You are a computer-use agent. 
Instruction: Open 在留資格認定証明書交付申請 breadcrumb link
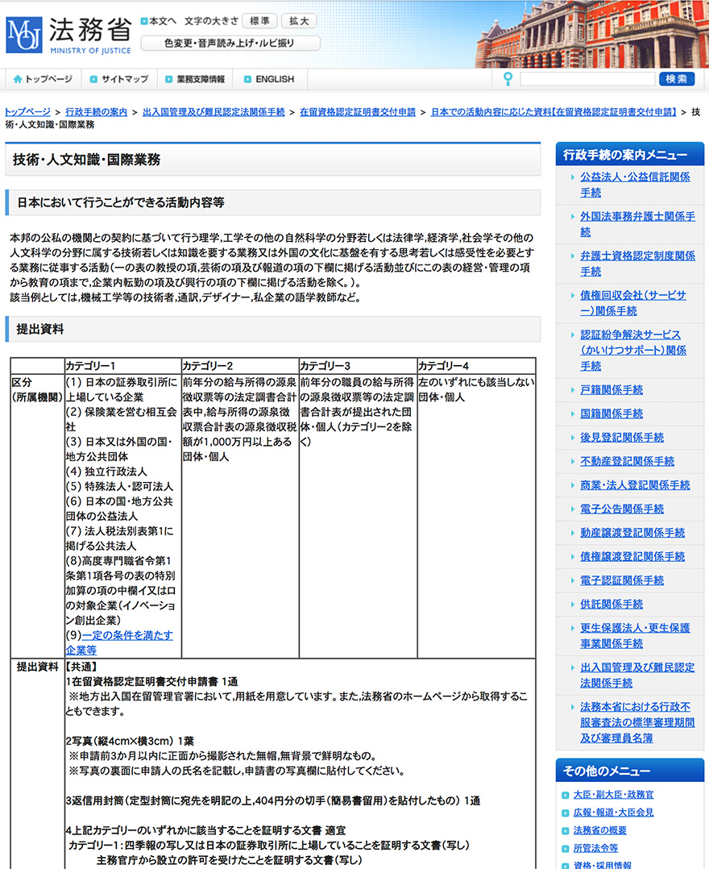(357, 112)
